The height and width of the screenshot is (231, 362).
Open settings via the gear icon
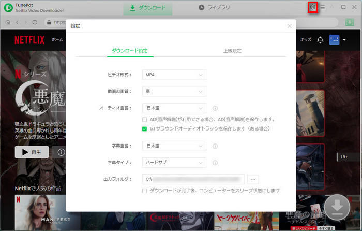point(312,7)
